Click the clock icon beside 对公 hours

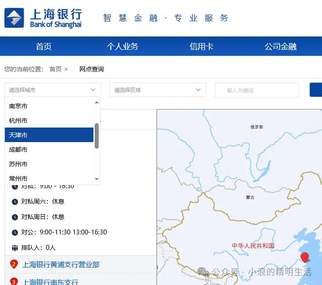tap(15, 232)
